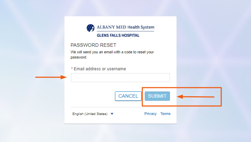Image resolution: width=251 pixels, height=142 pixels.
Task: Open the English (United States) language dropdown
Action: point(93,114)
